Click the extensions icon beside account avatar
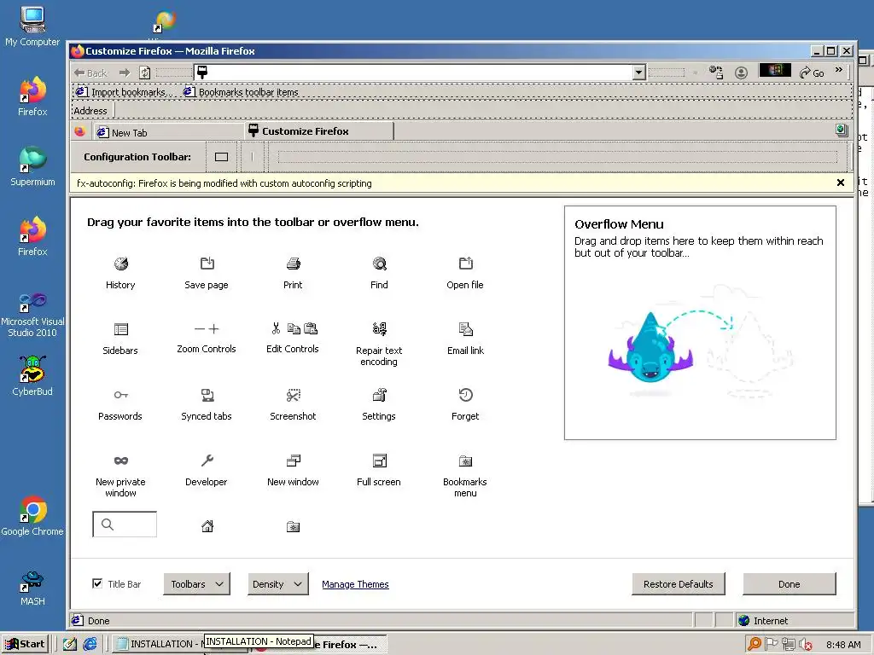Image resolution: width=874 pixels, height=655 pixels. coord(716,72)
